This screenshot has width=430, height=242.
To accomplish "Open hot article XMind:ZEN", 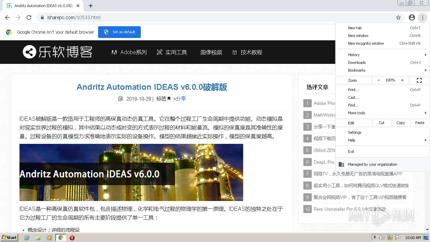I will [x=324, y=150].
